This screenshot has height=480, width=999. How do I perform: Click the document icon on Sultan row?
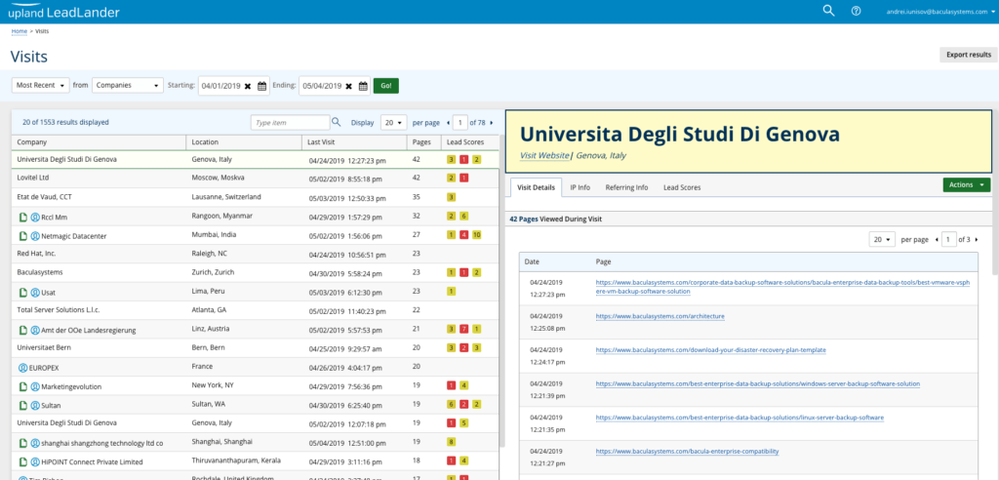coord(23,405)
